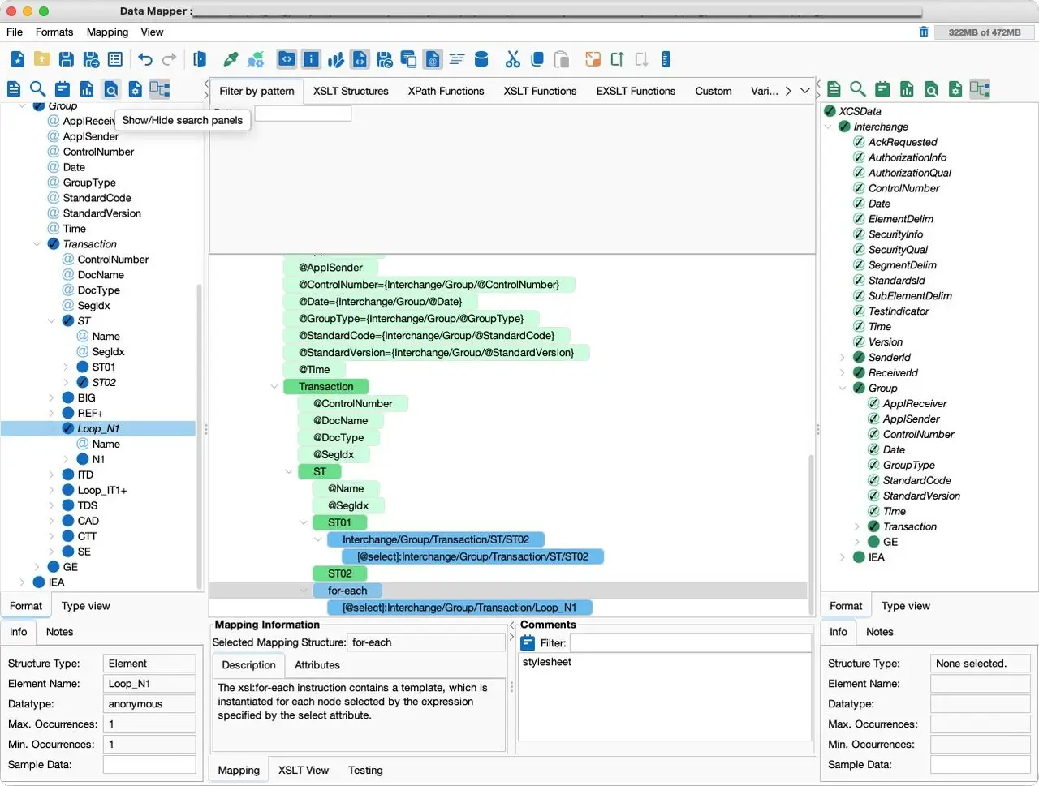Select the eyedropper tool icon
This screenshot has height=786, width=1039.
click(x=231, y=59)
